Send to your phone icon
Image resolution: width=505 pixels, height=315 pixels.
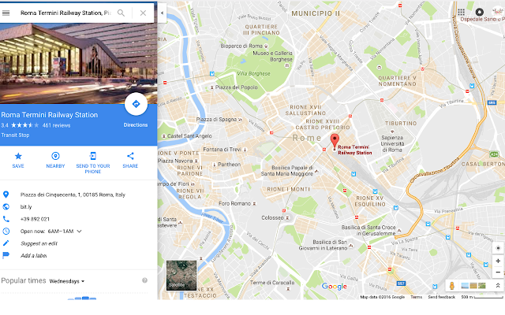(x=93, y=156)
